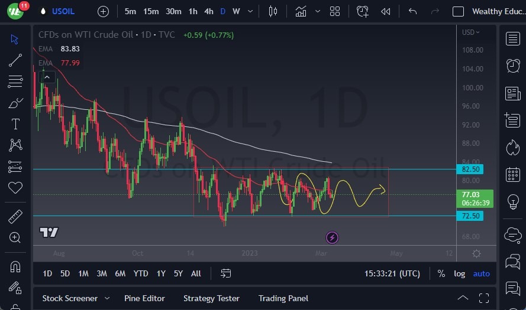Expand the Stock Screener dropdown arrow
The width and height of the screenshot is (526, 310).
click(107, 298)
